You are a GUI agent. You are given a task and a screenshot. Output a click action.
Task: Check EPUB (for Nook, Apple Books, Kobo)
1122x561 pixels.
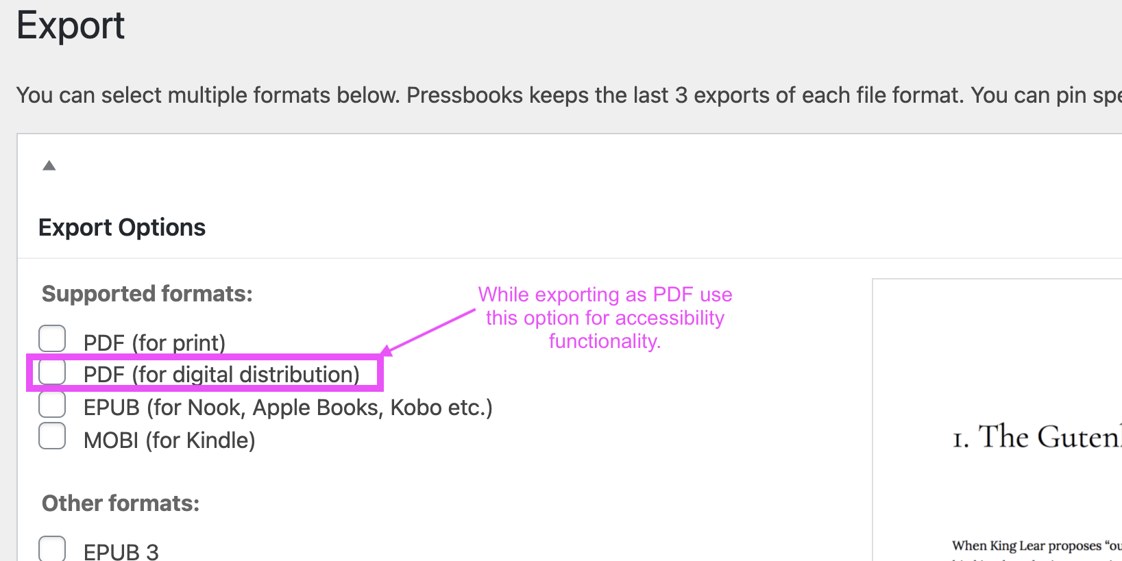click(51, 404)
